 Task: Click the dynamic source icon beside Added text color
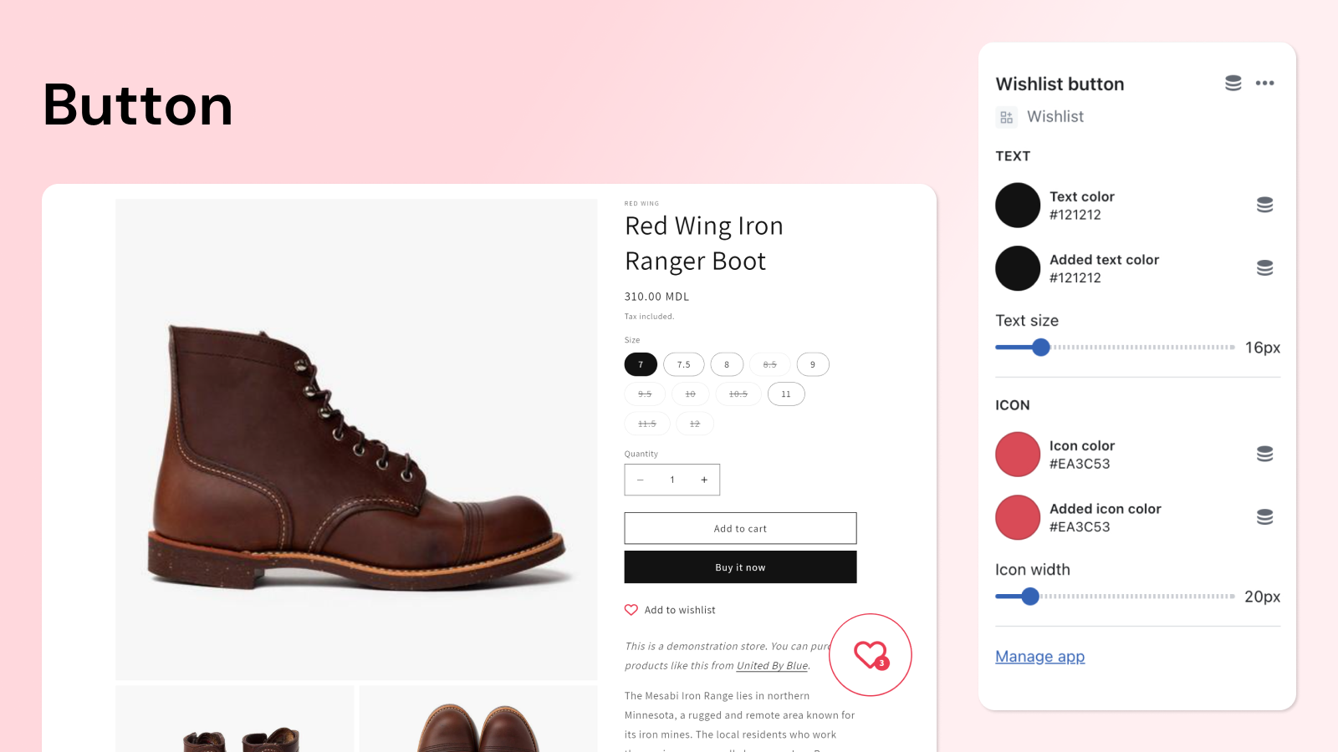pos(1264,267)
